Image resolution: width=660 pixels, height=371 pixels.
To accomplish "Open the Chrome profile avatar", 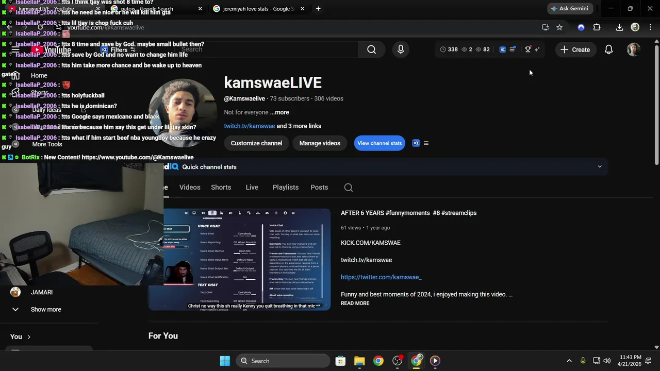I will [x=635, y=27].
